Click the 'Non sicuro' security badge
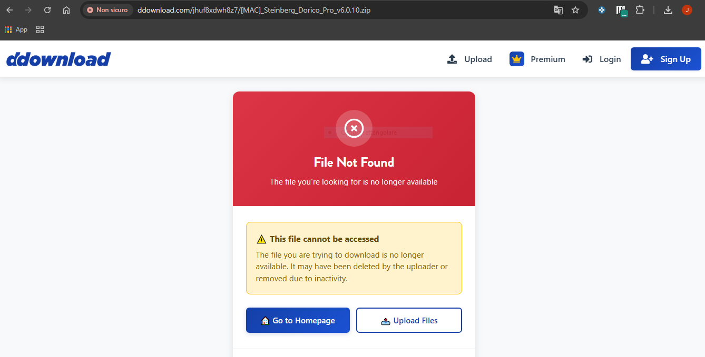 point(107,10)
